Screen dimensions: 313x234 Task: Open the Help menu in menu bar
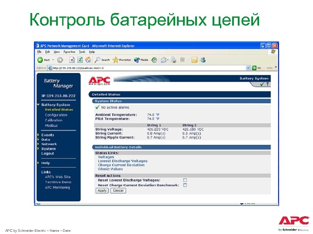click(x=92, y=52)
